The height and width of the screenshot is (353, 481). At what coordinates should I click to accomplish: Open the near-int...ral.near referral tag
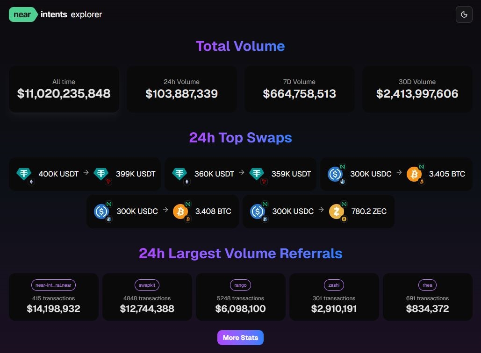(54, 285)
